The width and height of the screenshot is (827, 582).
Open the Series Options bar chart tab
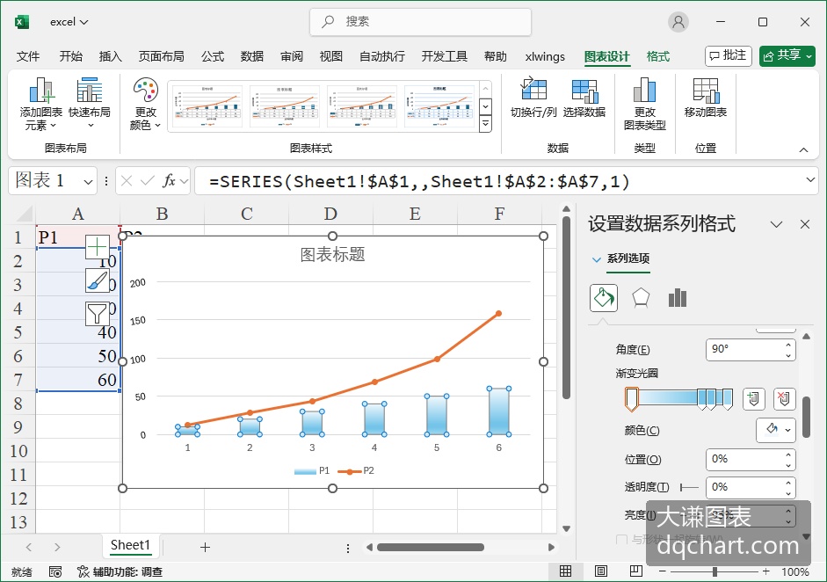678,298
